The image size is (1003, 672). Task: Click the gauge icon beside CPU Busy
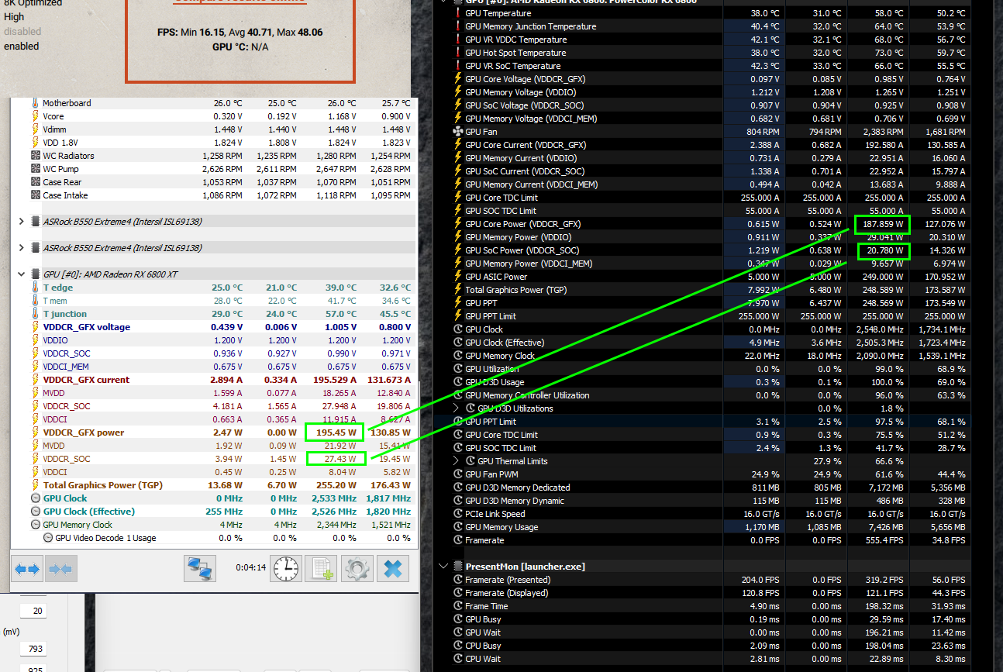[x=457, y=646]
